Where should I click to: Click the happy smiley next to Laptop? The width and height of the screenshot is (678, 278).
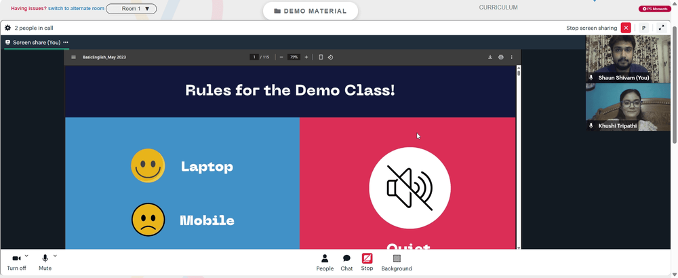148,165
